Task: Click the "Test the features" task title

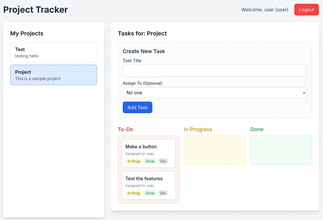Action: [144, 178]
